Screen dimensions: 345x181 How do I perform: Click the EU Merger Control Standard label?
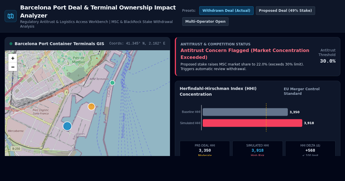click(x=302, y=91)
